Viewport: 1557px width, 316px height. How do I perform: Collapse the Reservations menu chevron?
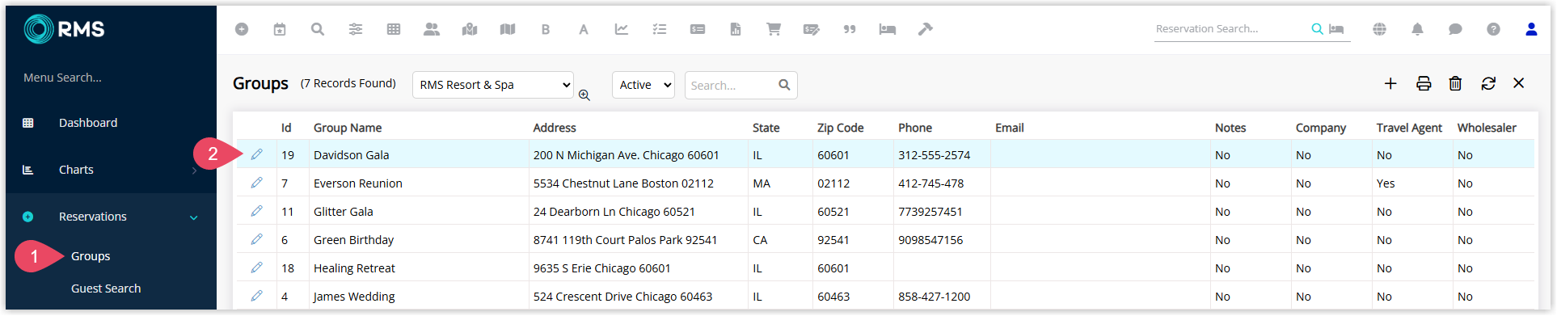[x=194, y=217]
